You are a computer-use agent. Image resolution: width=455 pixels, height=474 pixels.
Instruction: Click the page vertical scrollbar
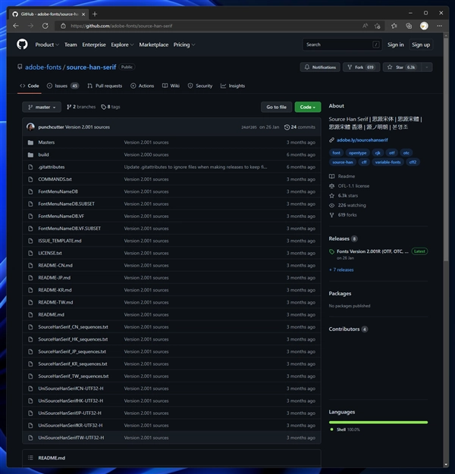pyautogui.click(x=446, y=151)
